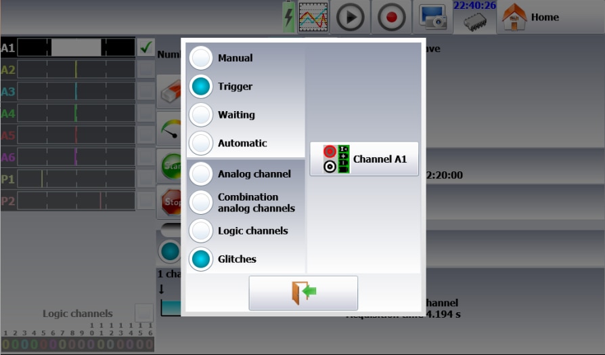Click the red Stop sign icon
The image size is (605, 355).
(x=170, y=202)
